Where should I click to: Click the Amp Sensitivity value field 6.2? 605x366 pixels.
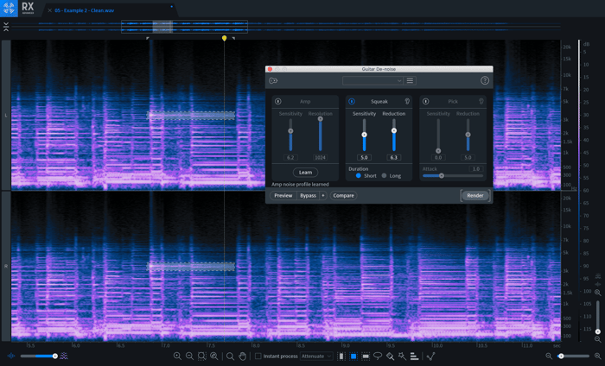[x=290, y=158]
